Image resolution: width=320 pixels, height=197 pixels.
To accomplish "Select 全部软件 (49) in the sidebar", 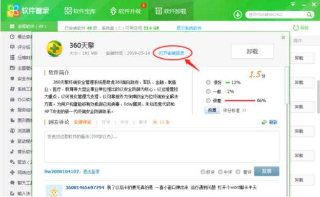I will point(29,26).
